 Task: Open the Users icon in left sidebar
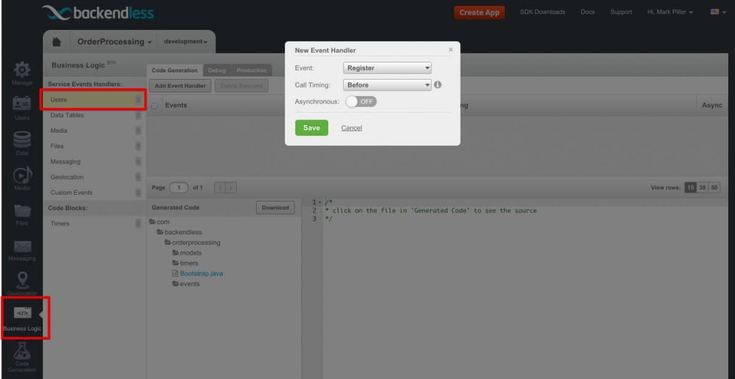coord(22,104)
